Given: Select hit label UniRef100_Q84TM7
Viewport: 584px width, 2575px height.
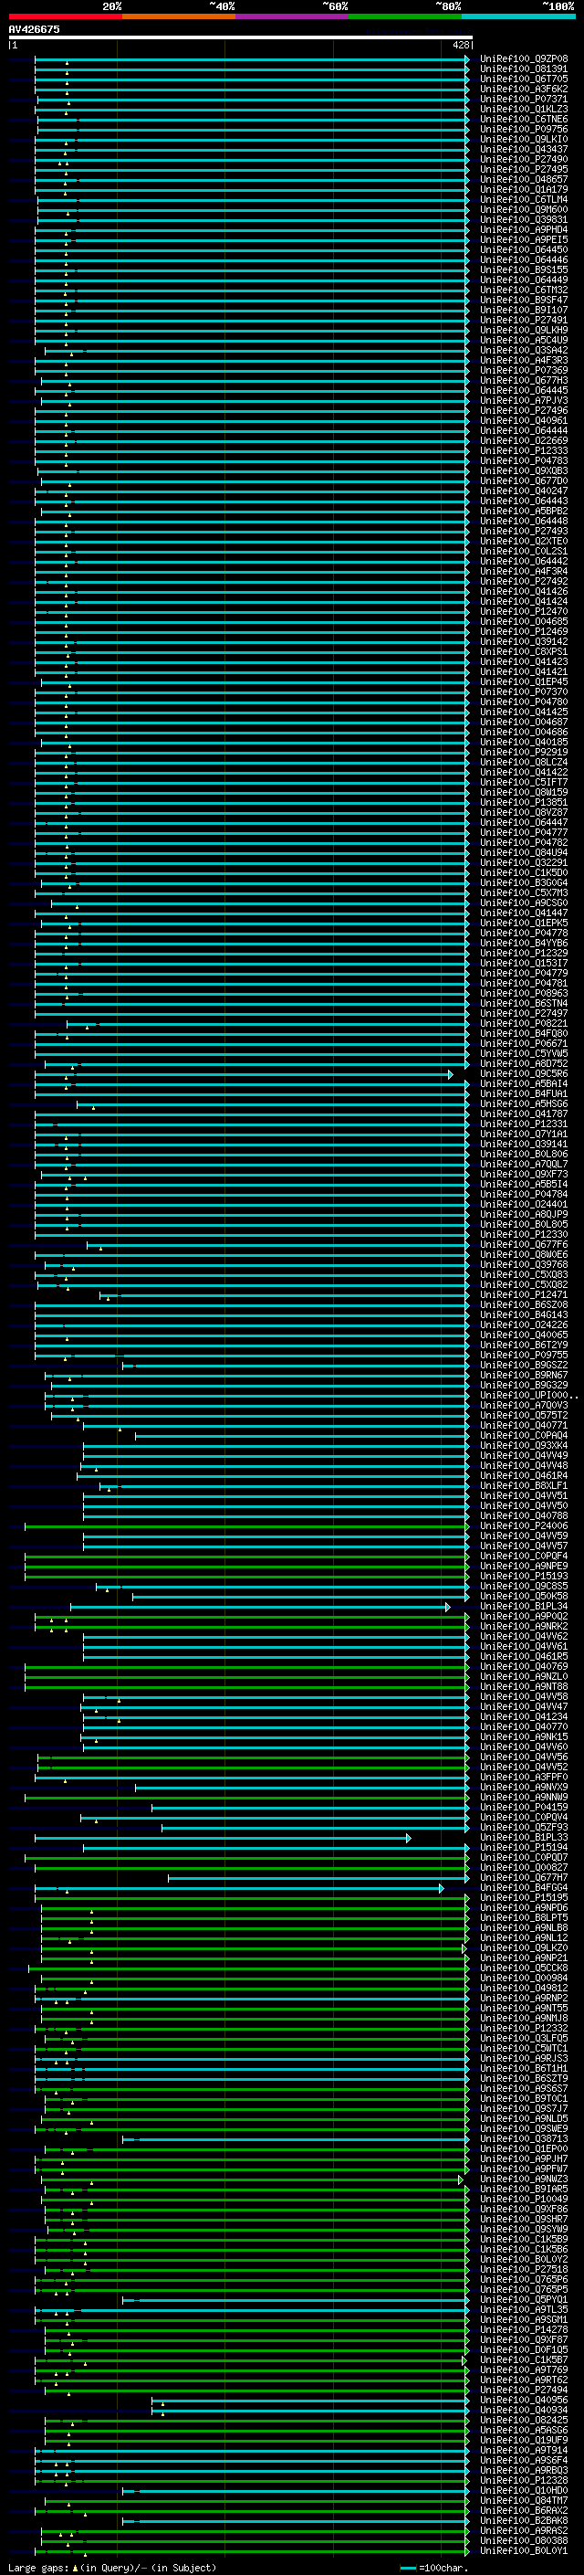Looking at the screenshot, I should tap(523, 2500).
